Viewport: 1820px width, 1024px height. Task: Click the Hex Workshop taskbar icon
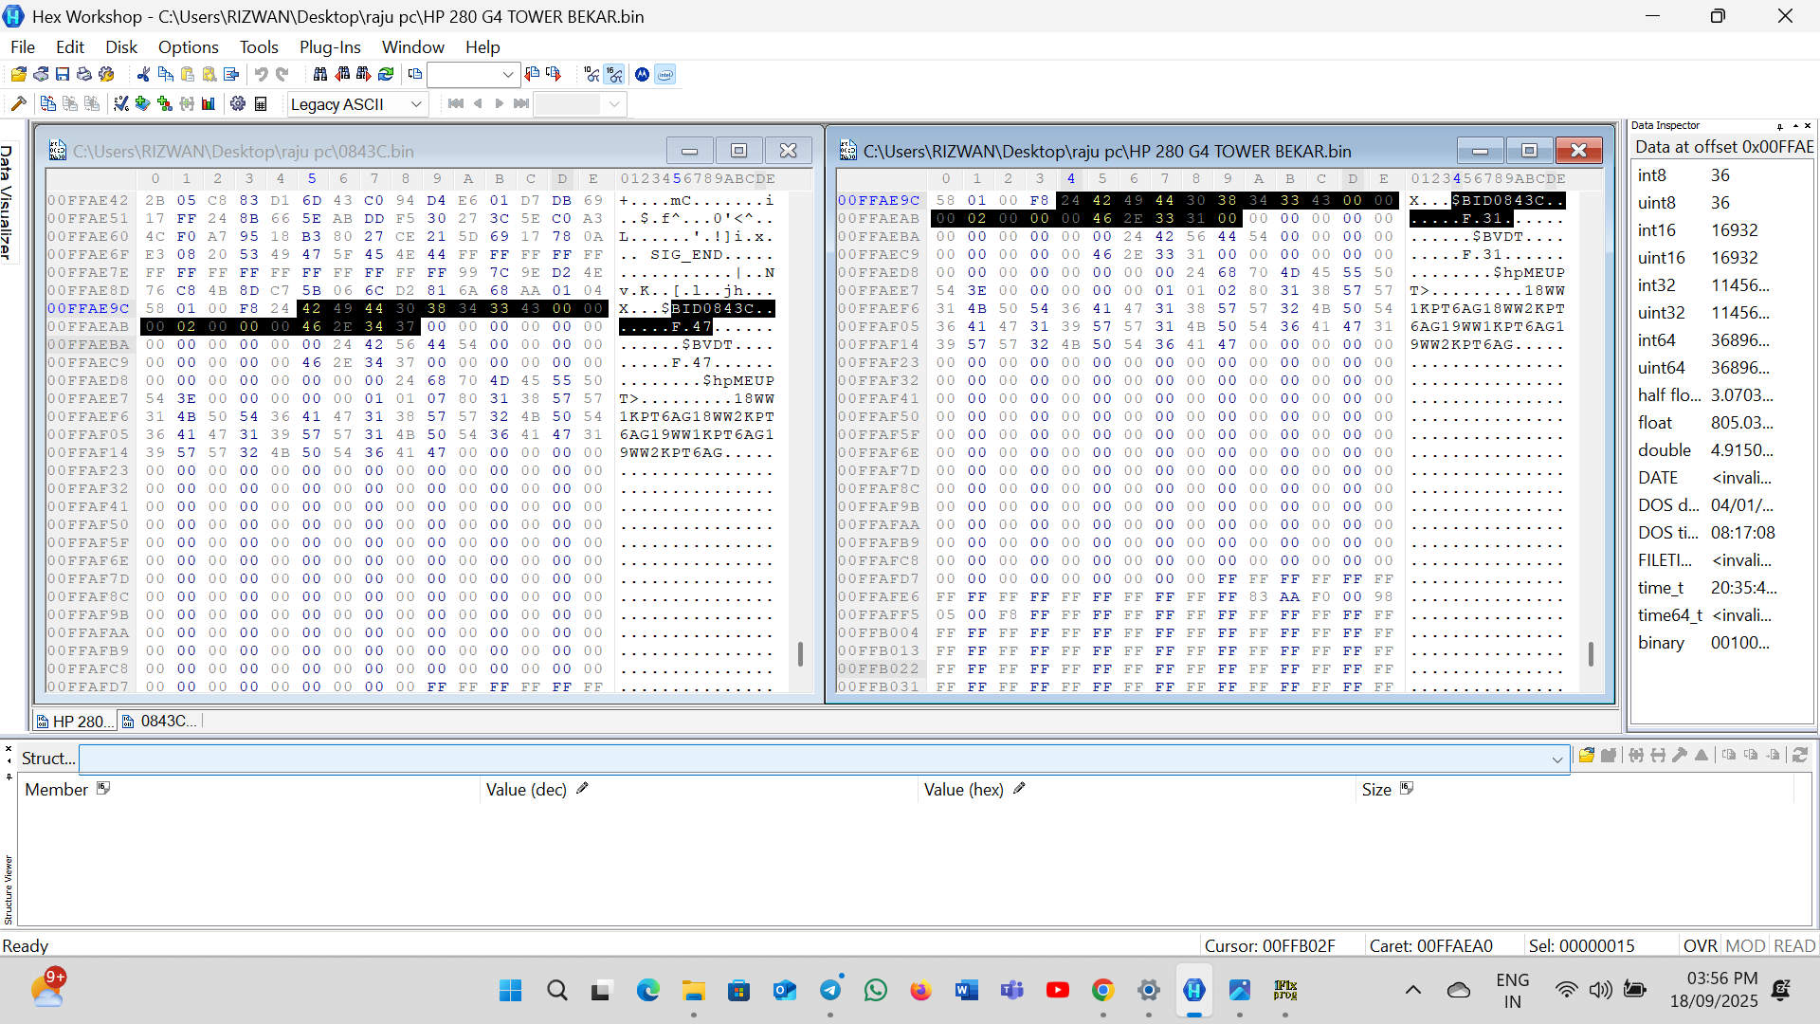click(1194, 991)
